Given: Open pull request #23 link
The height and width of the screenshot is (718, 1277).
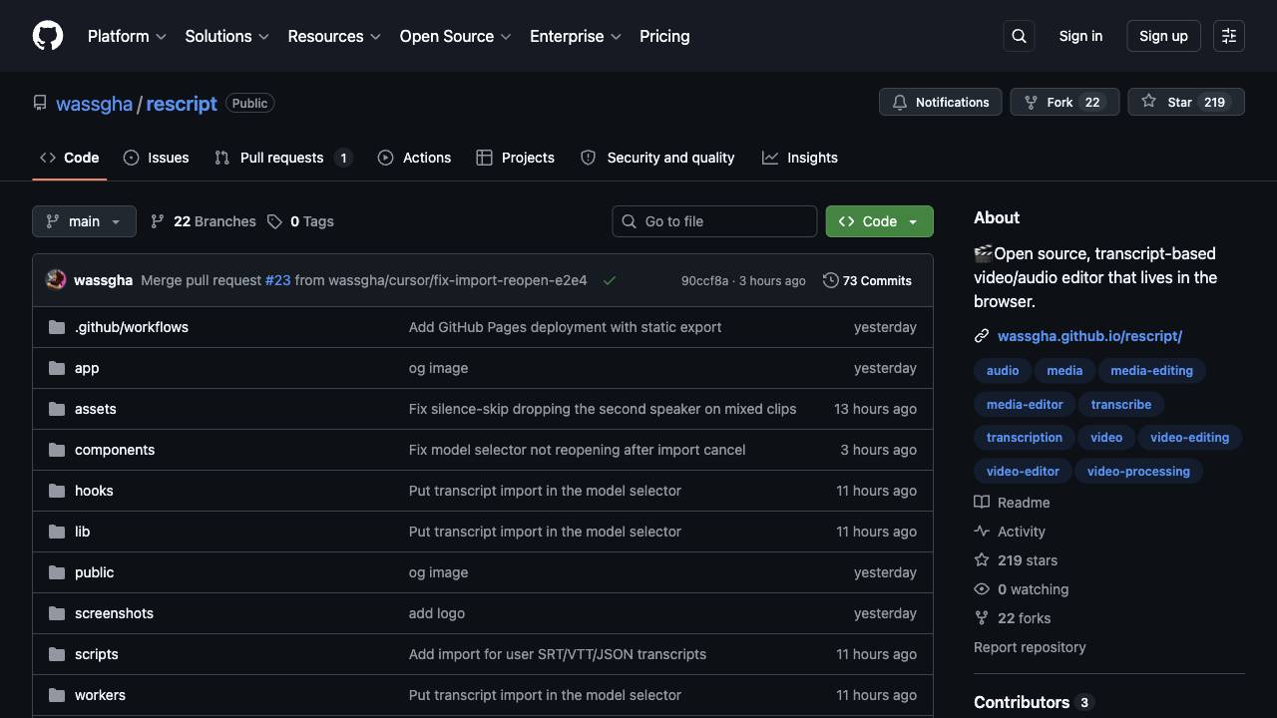Looking at the screenshot, I should click(277, 280).
